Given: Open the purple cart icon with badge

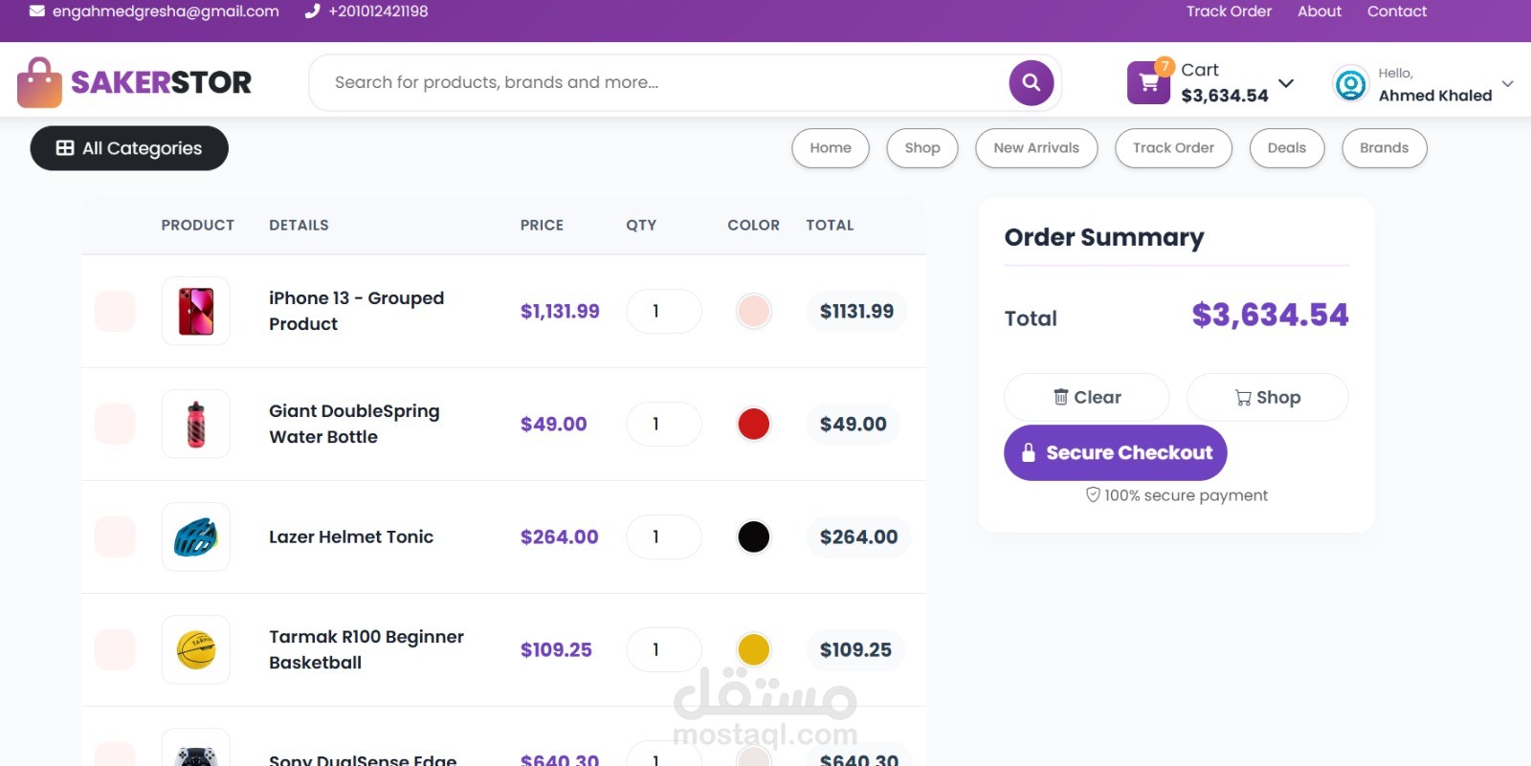Looking at the screenshot, I should click(1148, 83).
